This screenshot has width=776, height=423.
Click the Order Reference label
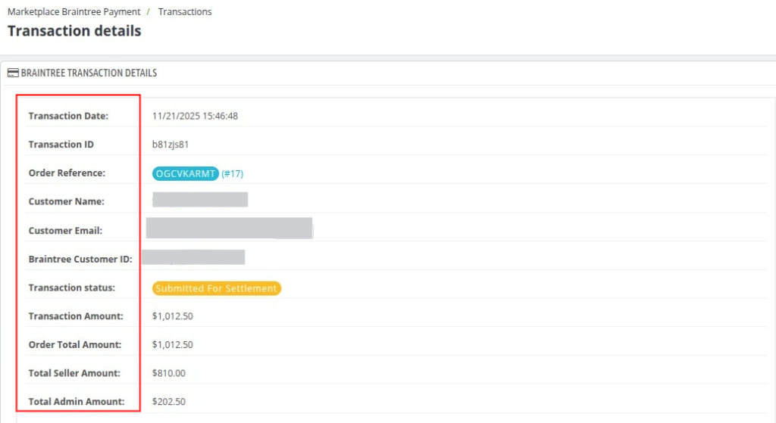point(67,173)
